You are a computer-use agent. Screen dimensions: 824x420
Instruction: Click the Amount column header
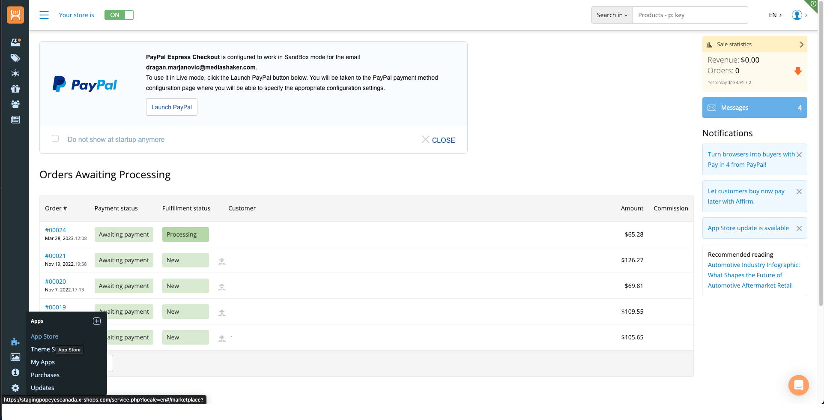[632, 208]
